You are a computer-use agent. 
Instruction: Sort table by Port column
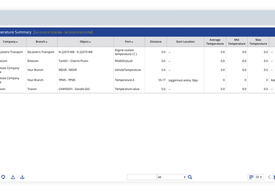pos(129,42)
